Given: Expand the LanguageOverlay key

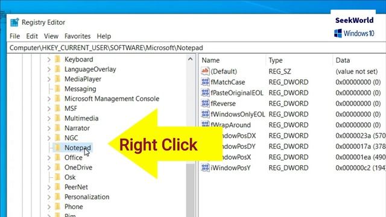Looking at the screenshot, I should coord(49,69).
